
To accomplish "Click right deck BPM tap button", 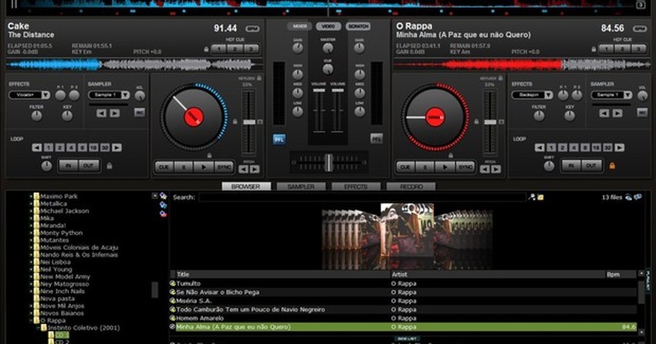I will 639,29.
